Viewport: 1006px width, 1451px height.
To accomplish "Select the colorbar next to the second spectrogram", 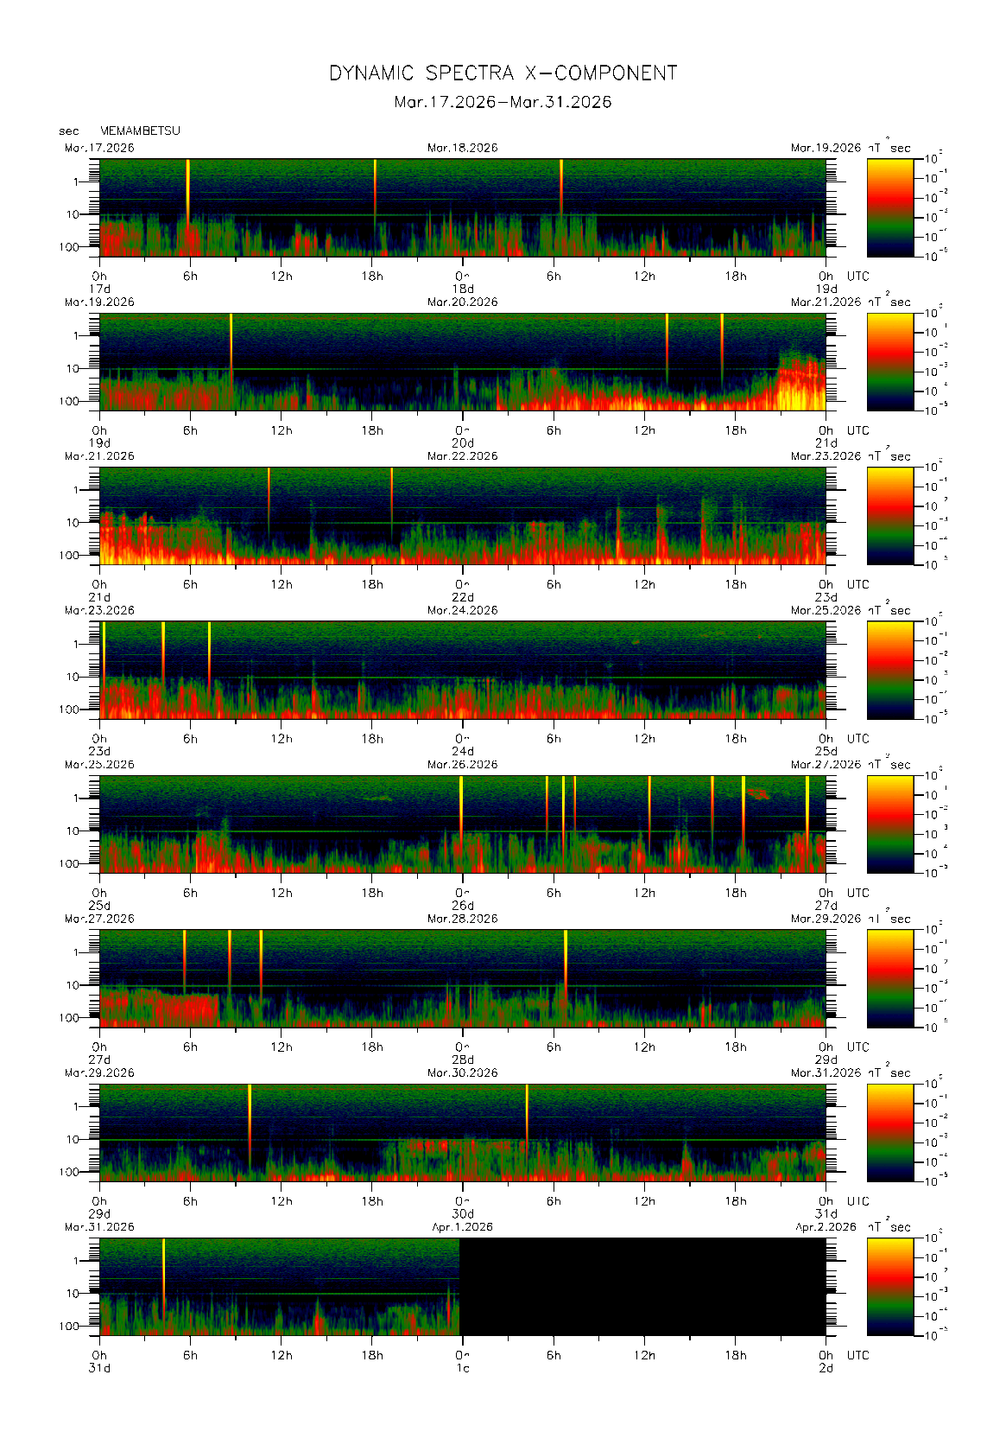I will coord(889,361).
